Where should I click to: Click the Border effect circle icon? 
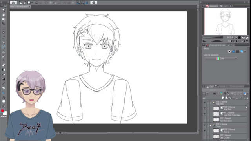coord(229,51)
